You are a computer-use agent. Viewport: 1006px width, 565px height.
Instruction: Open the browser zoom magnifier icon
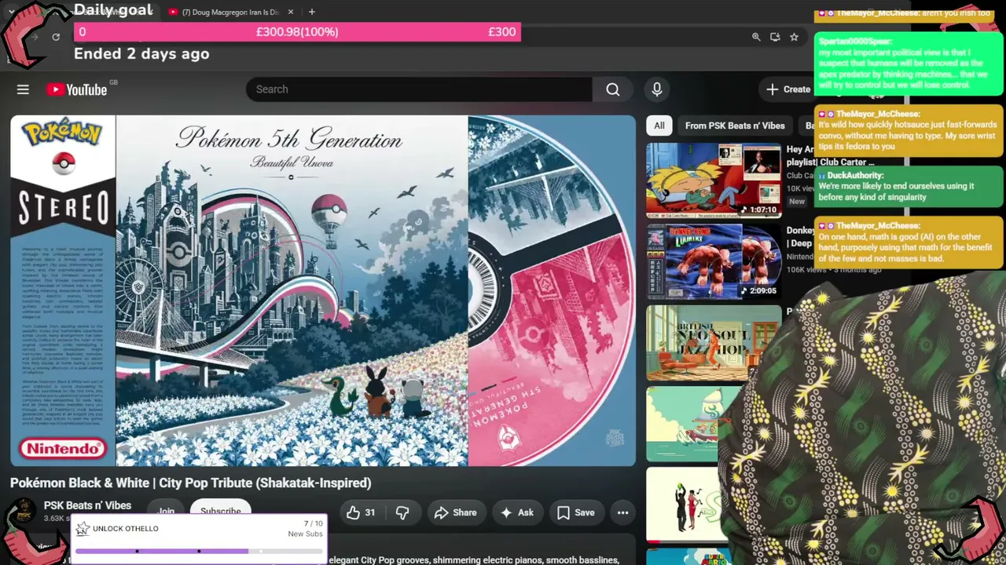click(x=756, y=37)
